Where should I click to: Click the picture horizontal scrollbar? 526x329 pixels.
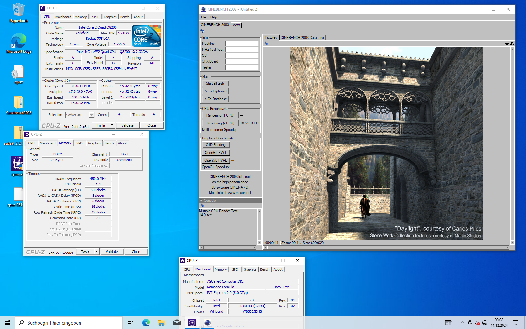point(386,248)
